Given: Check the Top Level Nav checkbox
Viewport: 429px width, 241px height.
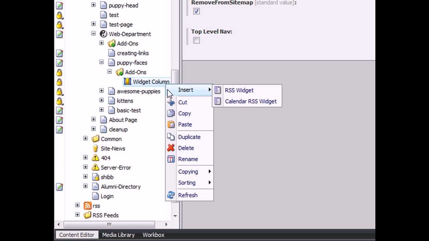Looking at the screenshot, I should pos(196,41).
